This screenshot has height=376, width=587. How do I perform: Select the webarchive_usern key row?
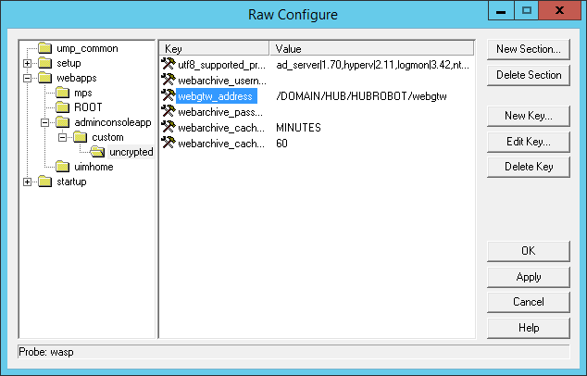coord(221,81)
